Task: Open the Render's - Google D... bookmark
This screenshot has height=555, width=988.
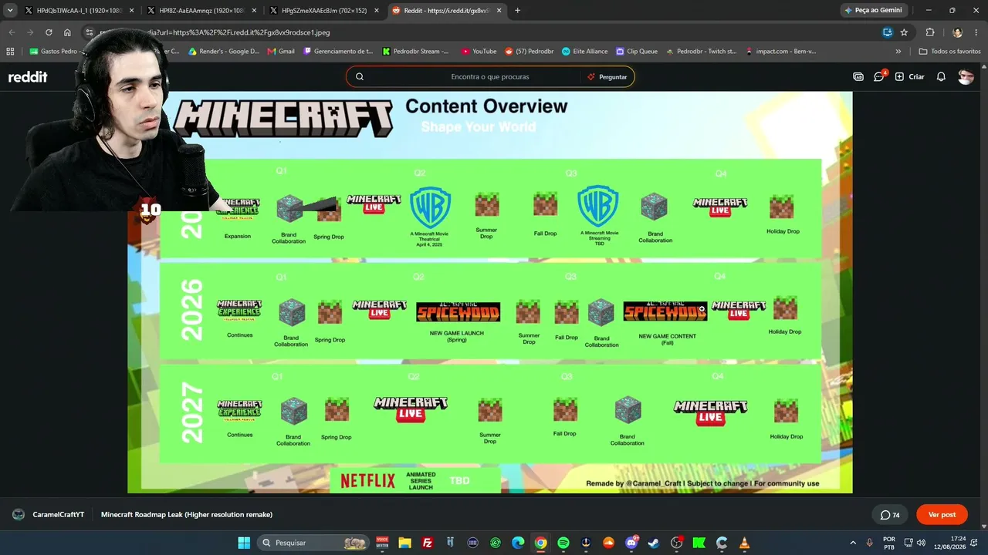Action: [x=224, y=52]
